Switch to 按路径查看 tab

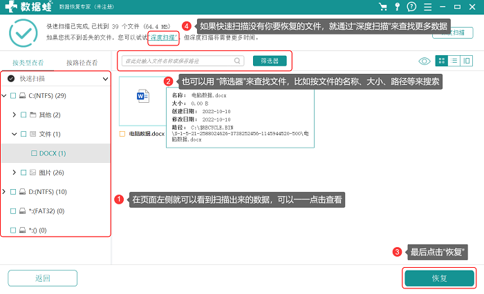[82, 63]
